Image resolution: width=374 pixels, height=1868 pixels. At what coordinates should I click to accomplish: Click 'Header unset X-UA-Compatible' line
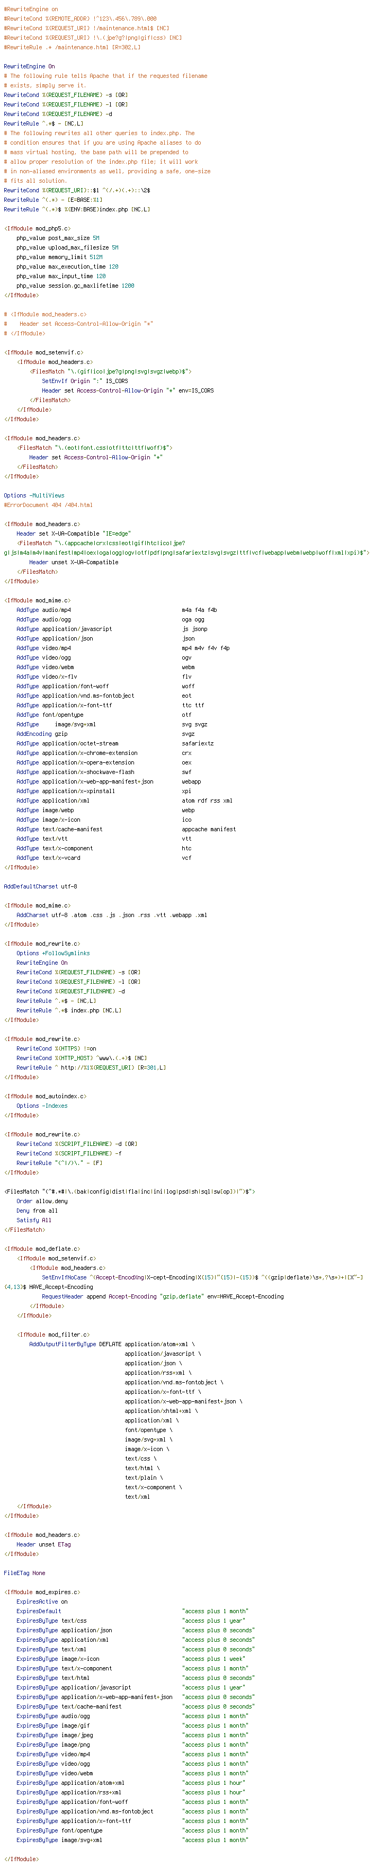tap(74, 562)
